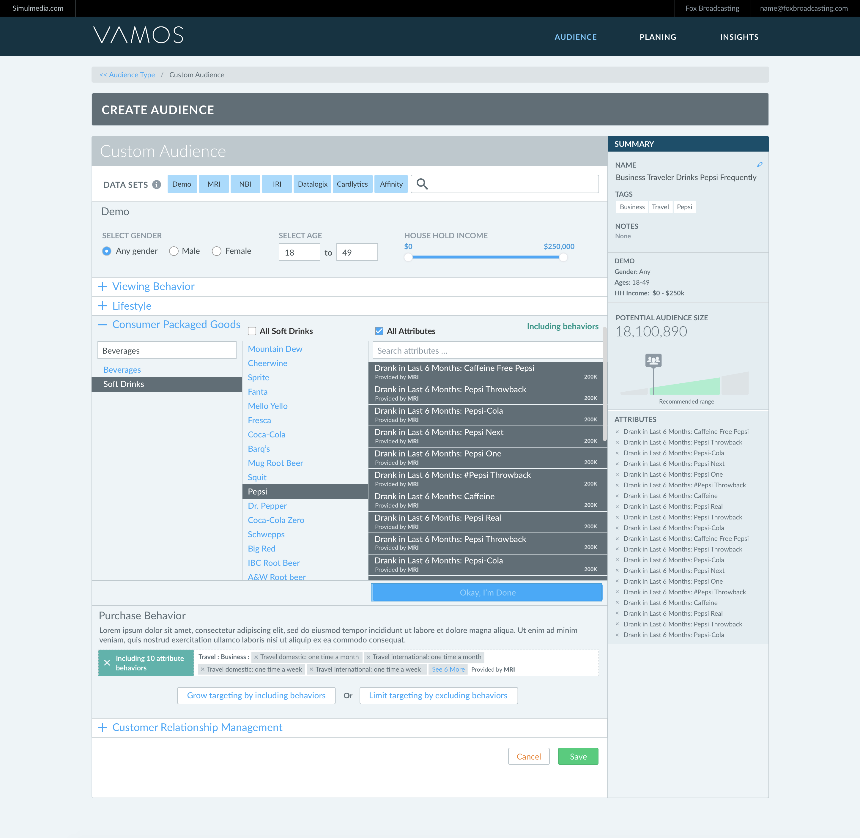Screen dimensions: 860x838
Task: Remove 'Travel international: one time a month' tag
Action: coord(368,657)
